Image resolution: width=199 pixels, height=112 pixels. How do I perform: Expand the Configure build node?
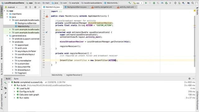coord(15,91)
